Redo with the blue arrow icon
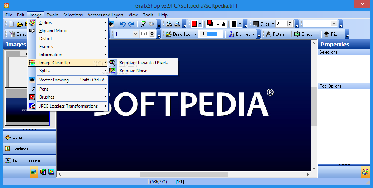 131,24
